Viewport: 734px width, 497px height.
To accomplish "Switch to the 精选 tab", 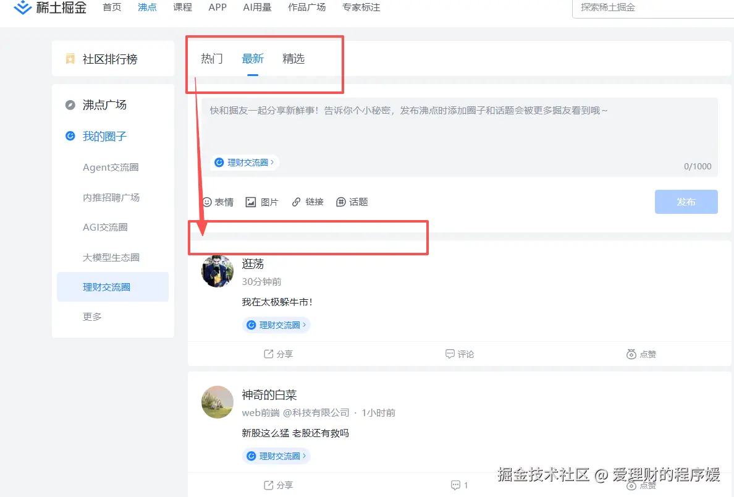I will coord(293,59).
